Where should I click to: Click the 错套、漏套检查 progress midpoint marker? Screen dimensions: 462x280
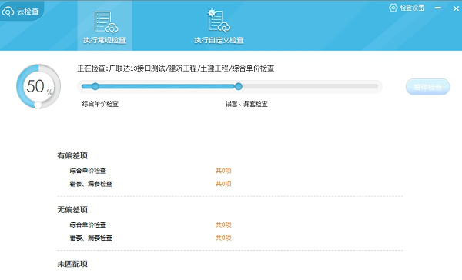239,86
